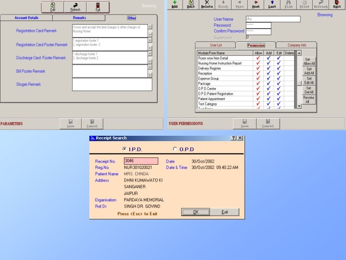Click Set Del All button
This screenshot has width=346, height=260.
click(x=309, y=90)
